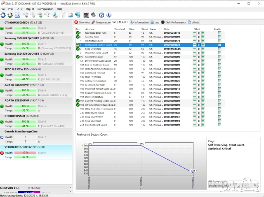Click the 94 % health bar of SPCC SSD
The width and height of the screenshot is (264, 197).
(25, 75)
